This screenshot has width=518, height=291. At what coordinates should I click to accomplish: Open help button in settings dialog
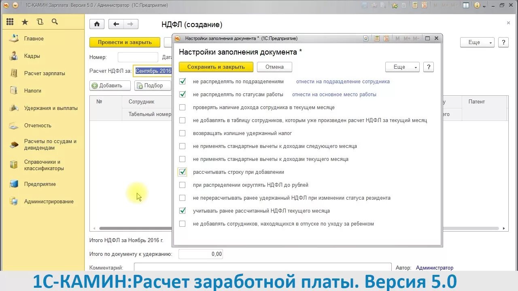coord(429,67)
